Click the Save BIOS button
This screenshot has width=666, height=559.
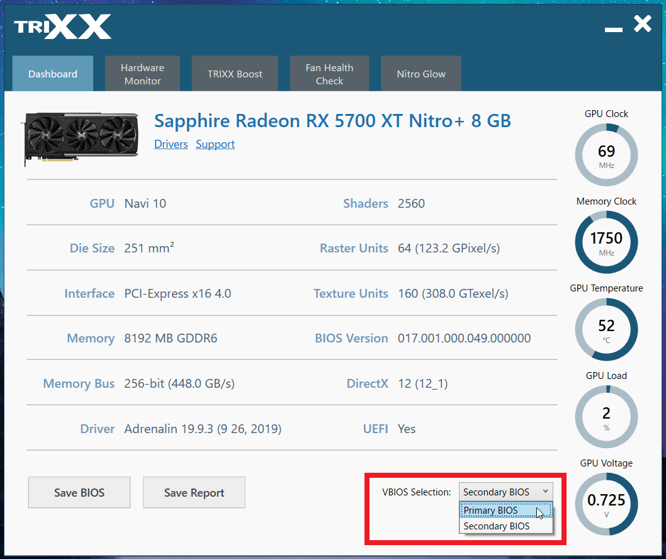coord(79,492)
